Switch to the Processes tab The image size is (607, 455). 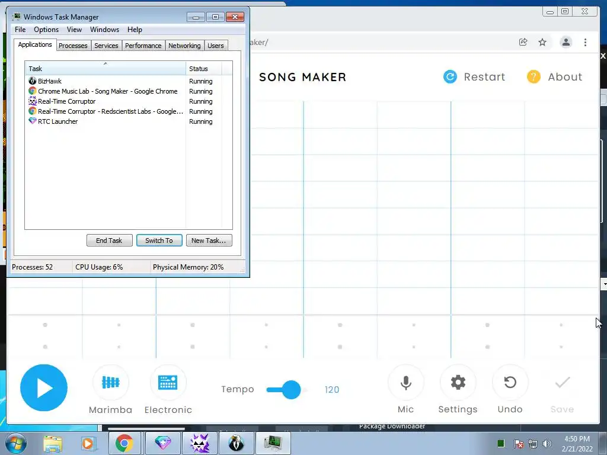[73, 46]
